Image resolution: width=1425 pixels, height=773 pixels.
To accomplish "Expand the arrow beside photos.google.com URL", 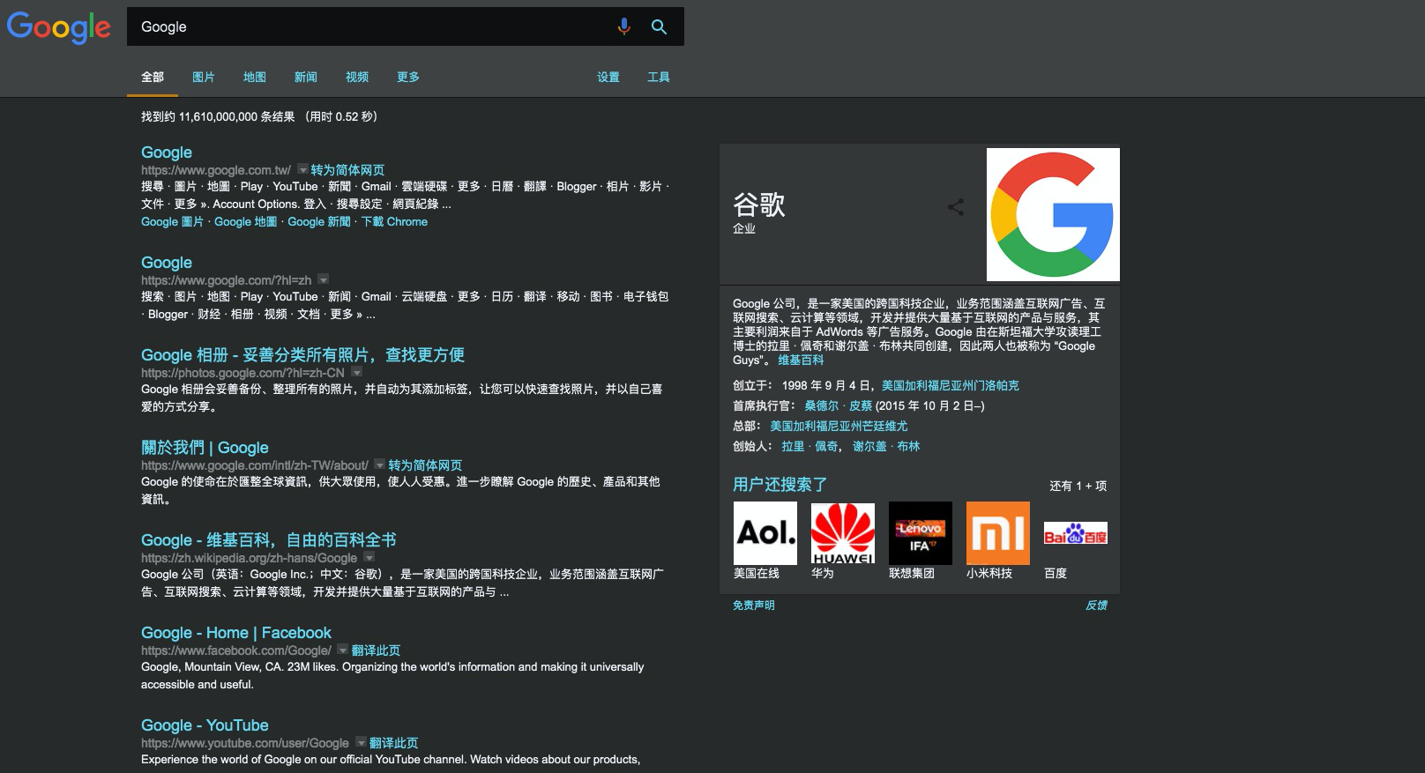I will click(356, 372).
